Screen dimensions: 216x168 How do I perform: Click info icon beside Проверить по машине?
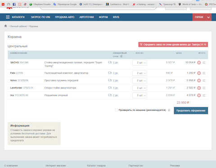169,110
